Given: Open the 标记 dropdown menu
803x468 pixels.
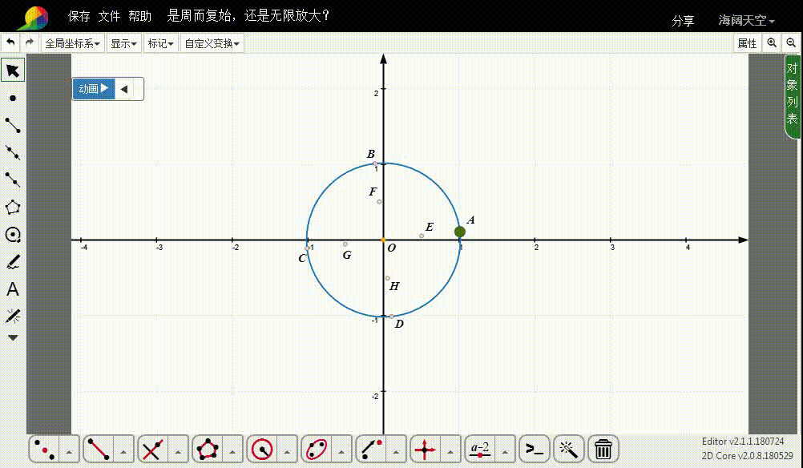Looking at the screenshot, I should point(160,43).
